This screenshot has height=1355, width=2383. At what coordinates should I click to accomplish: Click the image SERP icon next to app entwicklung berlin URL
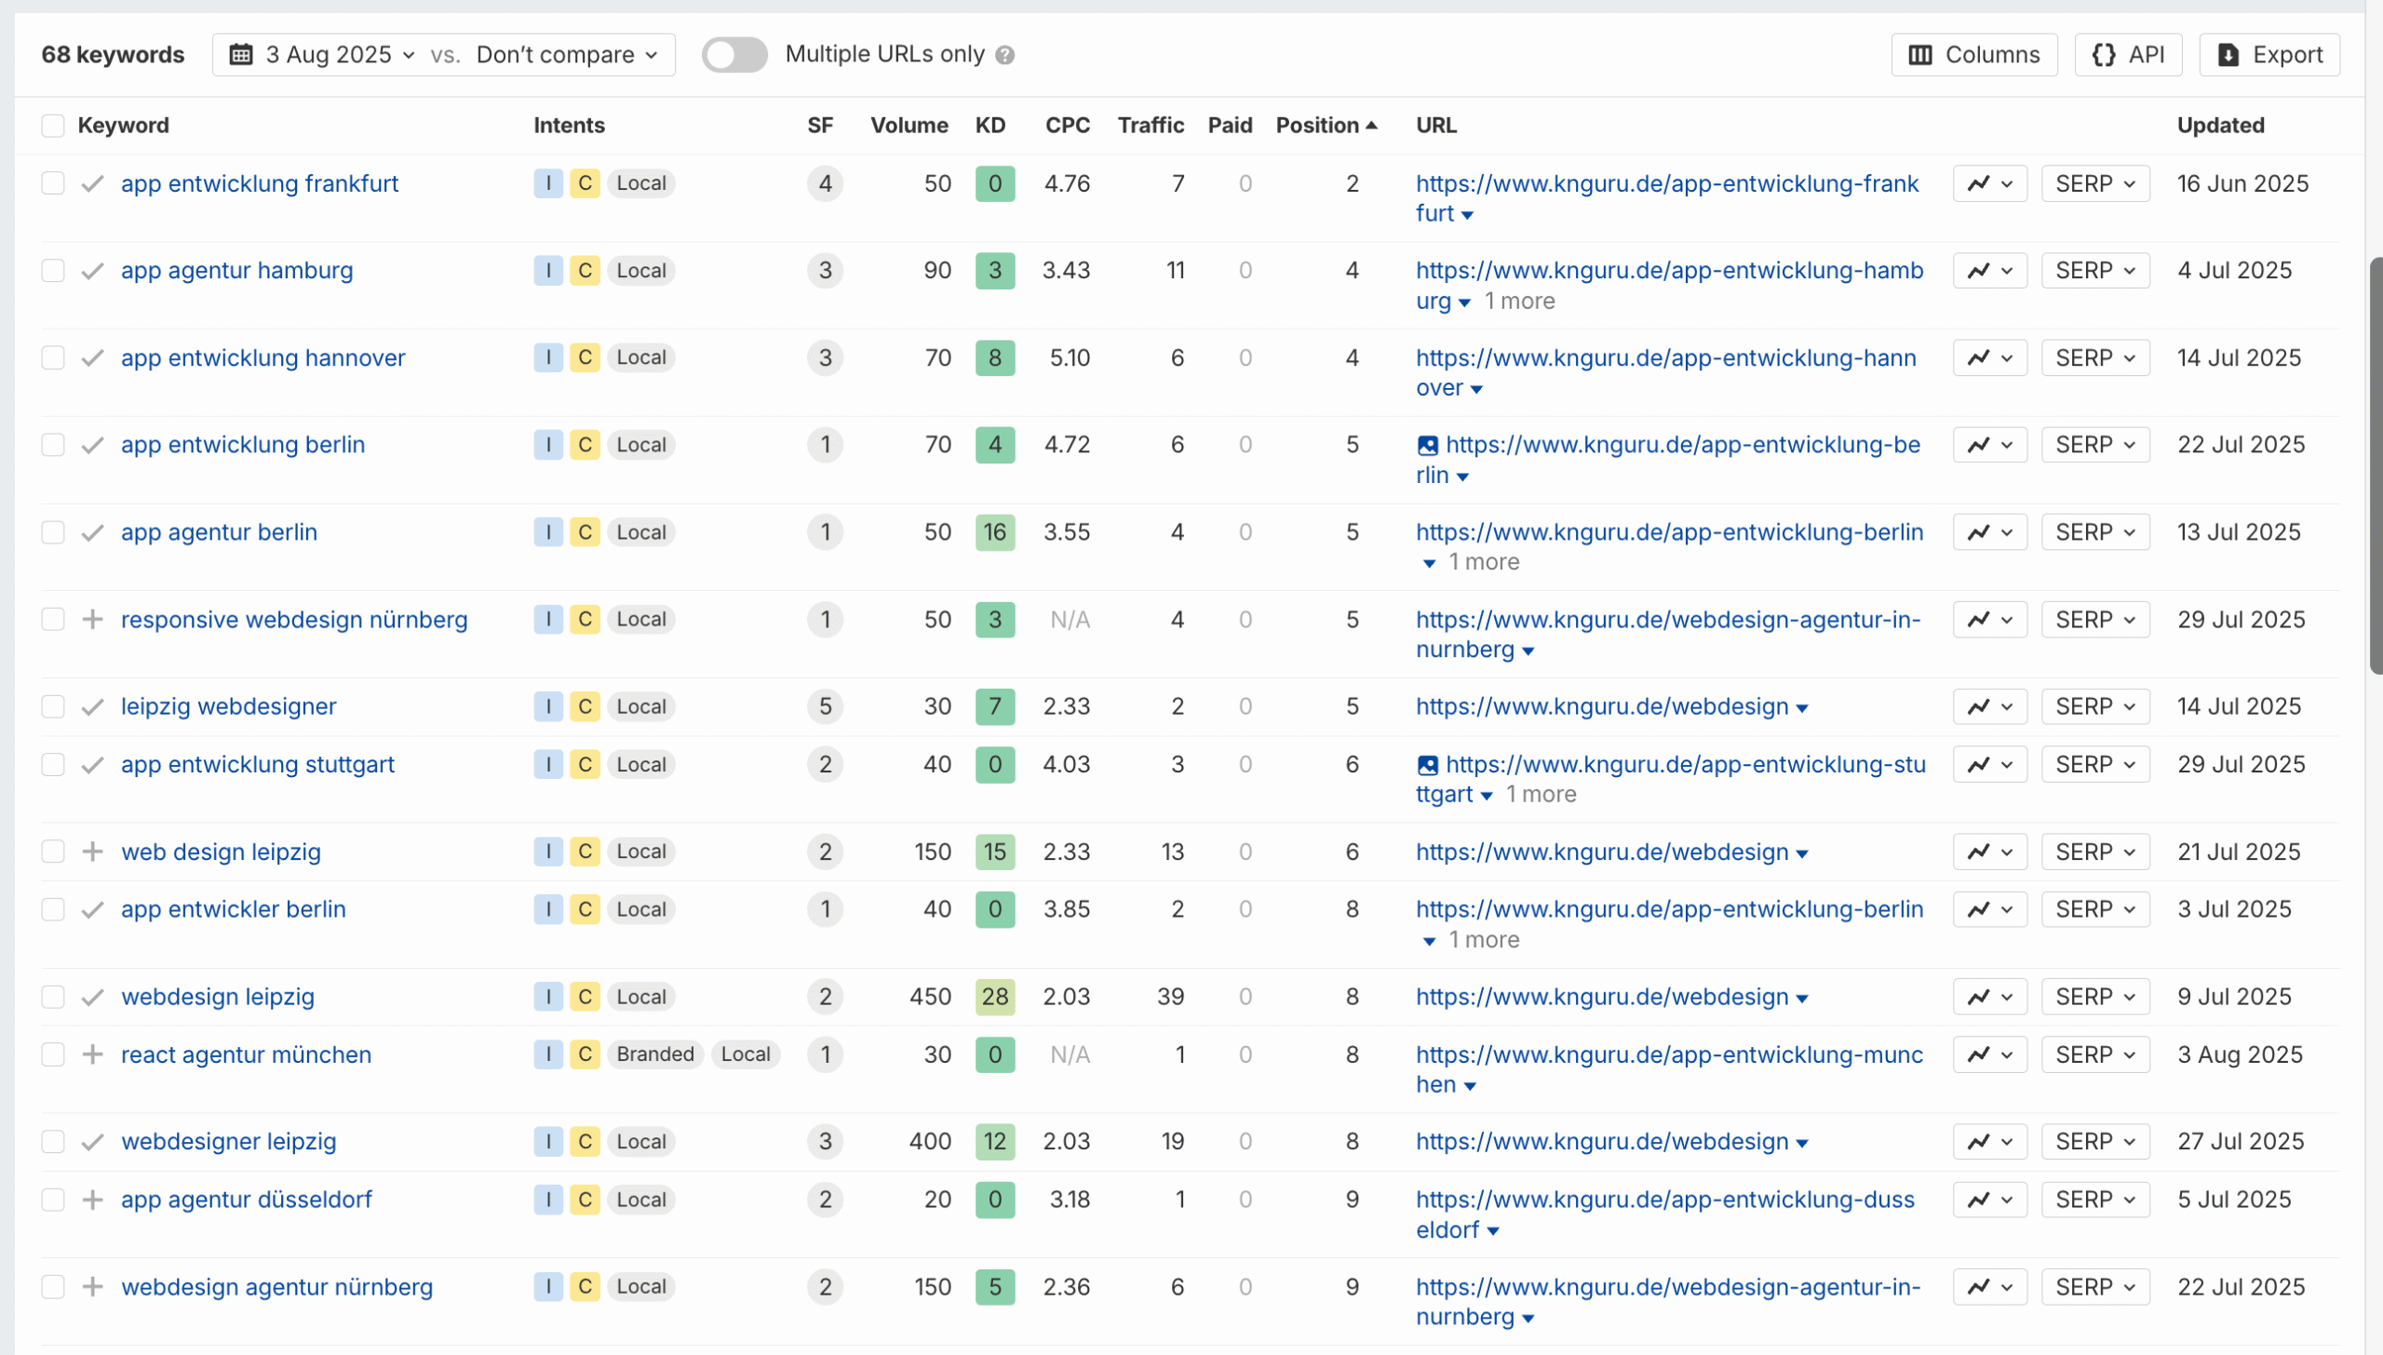[x=1427, y=445]
